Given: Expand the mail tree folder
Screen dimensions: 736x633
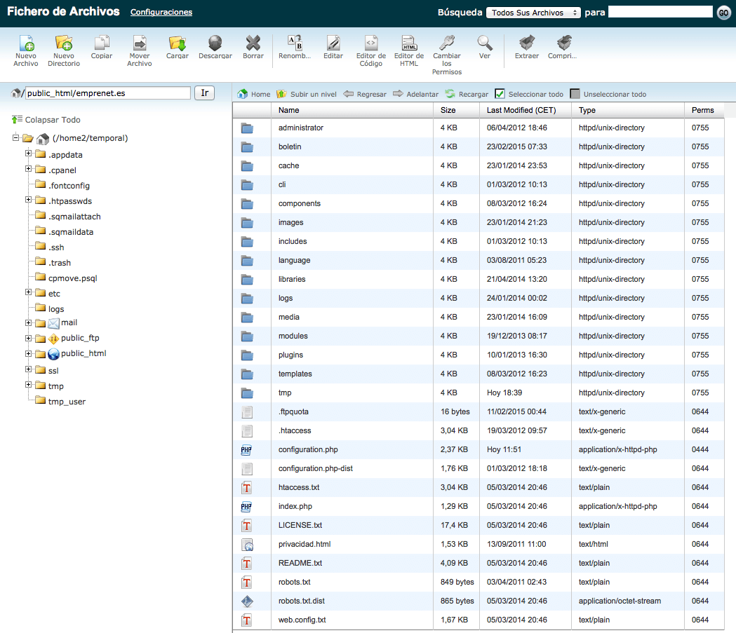Looking at the screenshot, I should (29, 322).
